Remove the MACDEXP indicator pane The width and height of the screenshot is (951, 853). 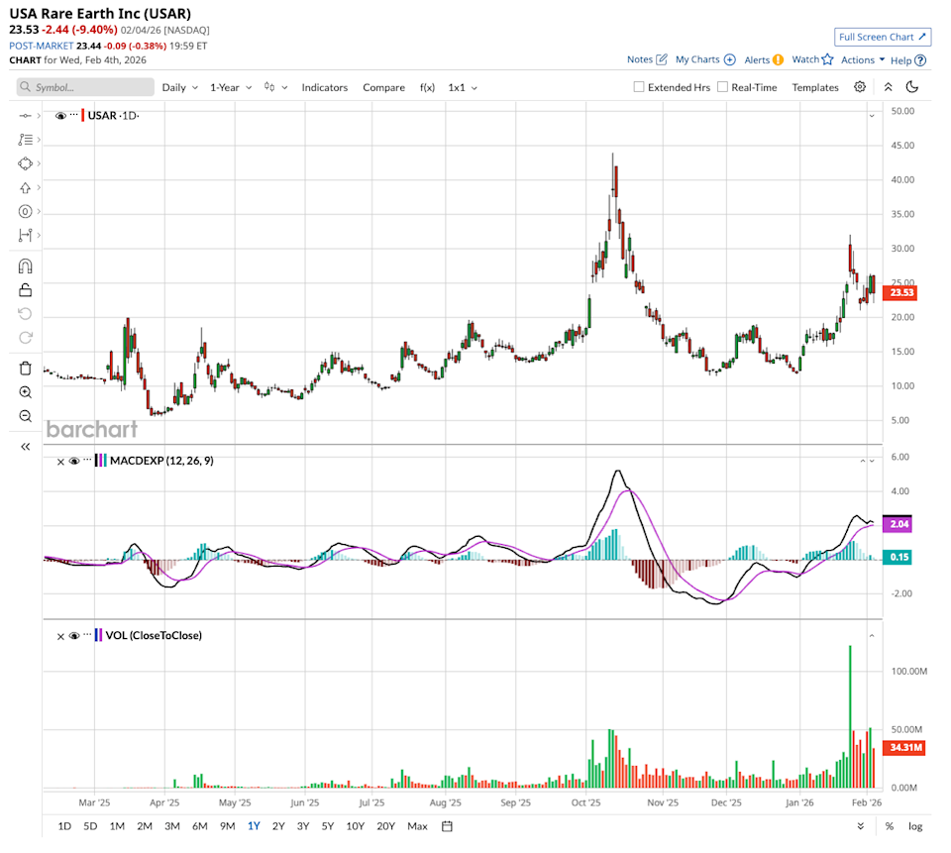point(60,462)
